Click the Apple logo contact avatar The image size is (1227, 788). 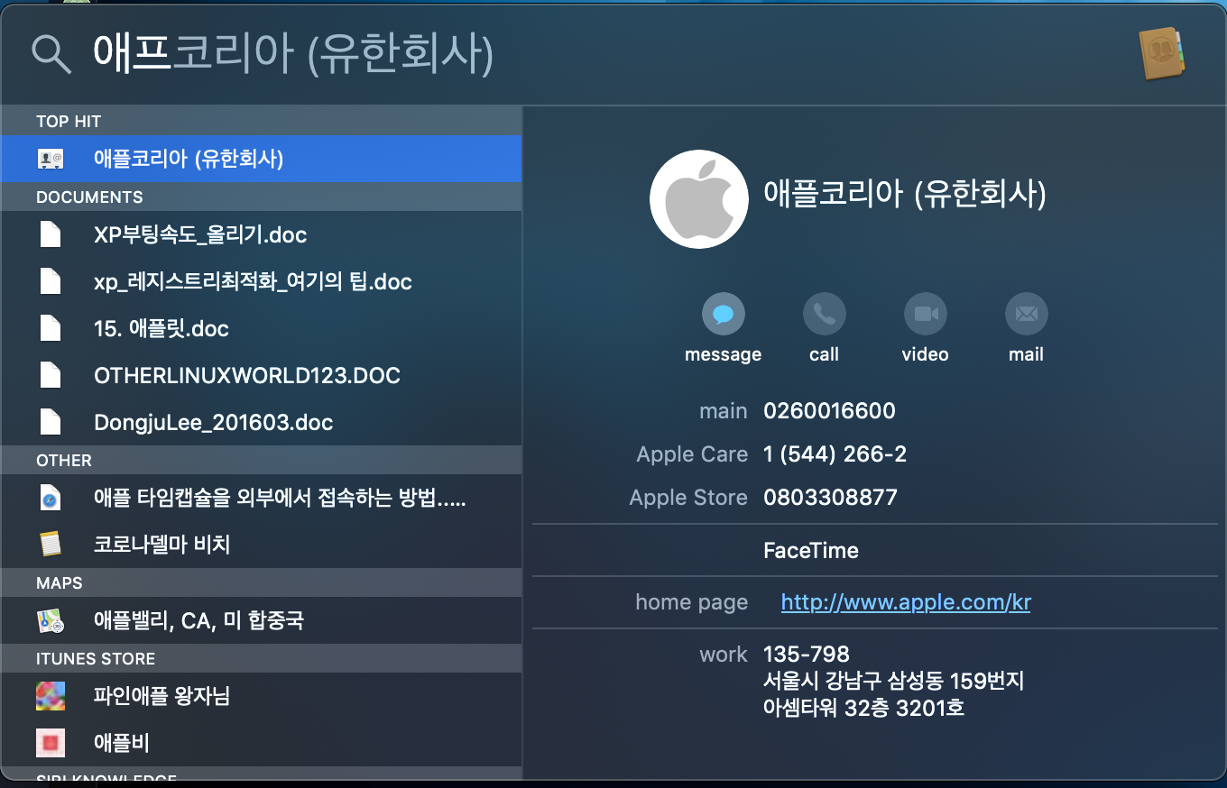(699, 199)
